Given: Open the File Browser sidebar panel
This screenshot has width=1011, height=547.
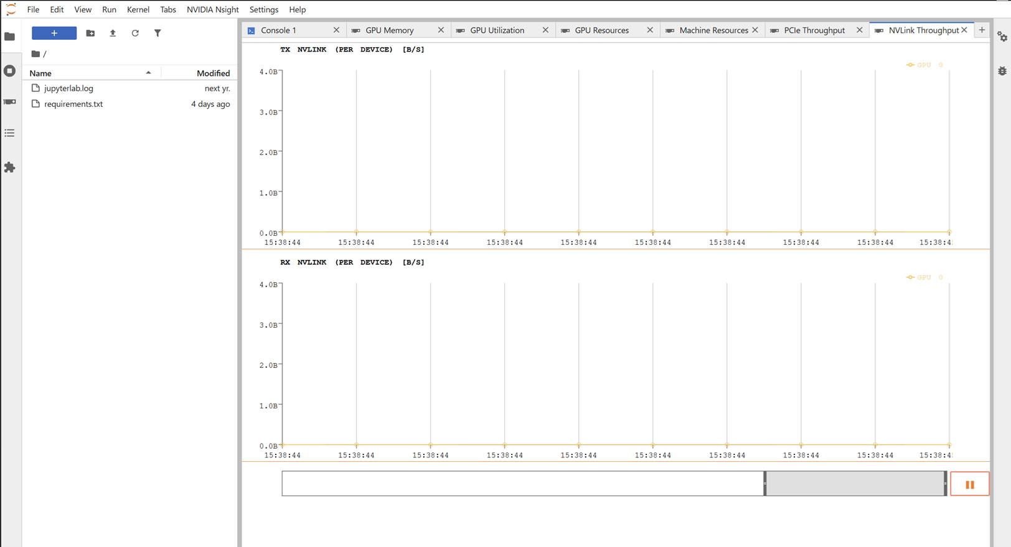Looking at the screenshot, I should click(10, 37).
